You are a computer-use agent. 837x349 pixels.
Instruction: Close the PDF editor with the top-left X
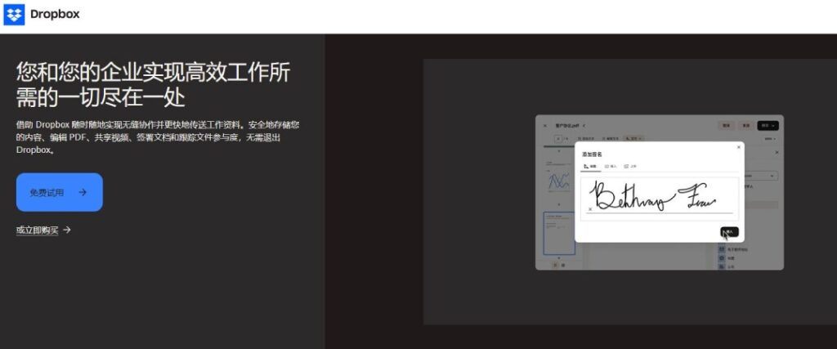(x=546, y=126)
